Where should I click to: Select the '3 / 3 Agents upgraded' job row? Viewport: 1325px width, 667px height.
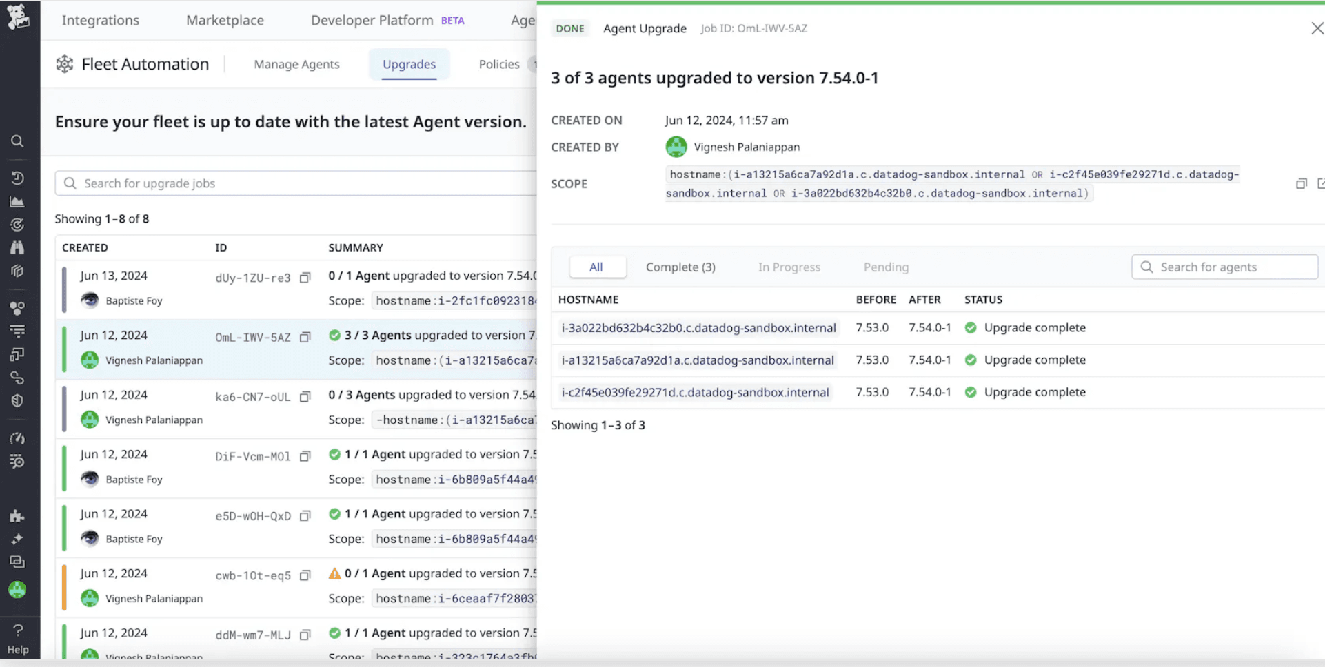tap(296, 349)
